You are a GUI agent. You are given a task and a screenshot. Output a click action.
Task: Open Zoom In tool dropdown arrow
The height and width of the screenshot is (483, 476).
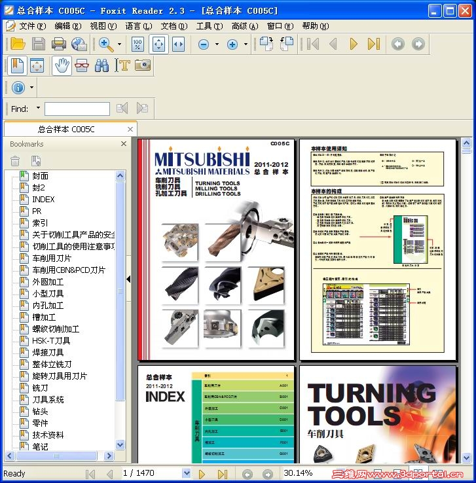(119, 45)
